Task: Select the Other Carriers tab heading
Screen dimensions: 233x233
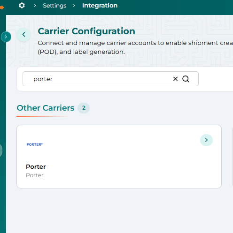Action: tap(46, 108)
